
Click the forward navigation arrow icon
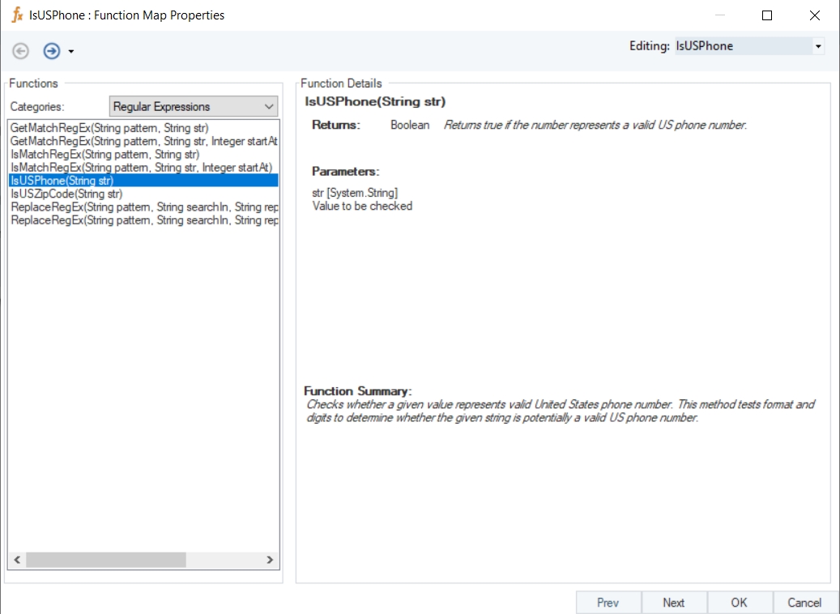point(51,51)
